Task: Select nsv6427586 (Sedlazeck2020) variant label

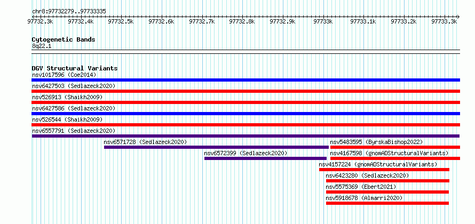Action: (x=74, y=108)
